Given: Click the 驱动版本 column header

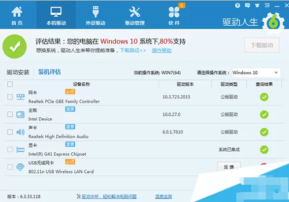Looking at the screenshot, I should click(185, 84).
